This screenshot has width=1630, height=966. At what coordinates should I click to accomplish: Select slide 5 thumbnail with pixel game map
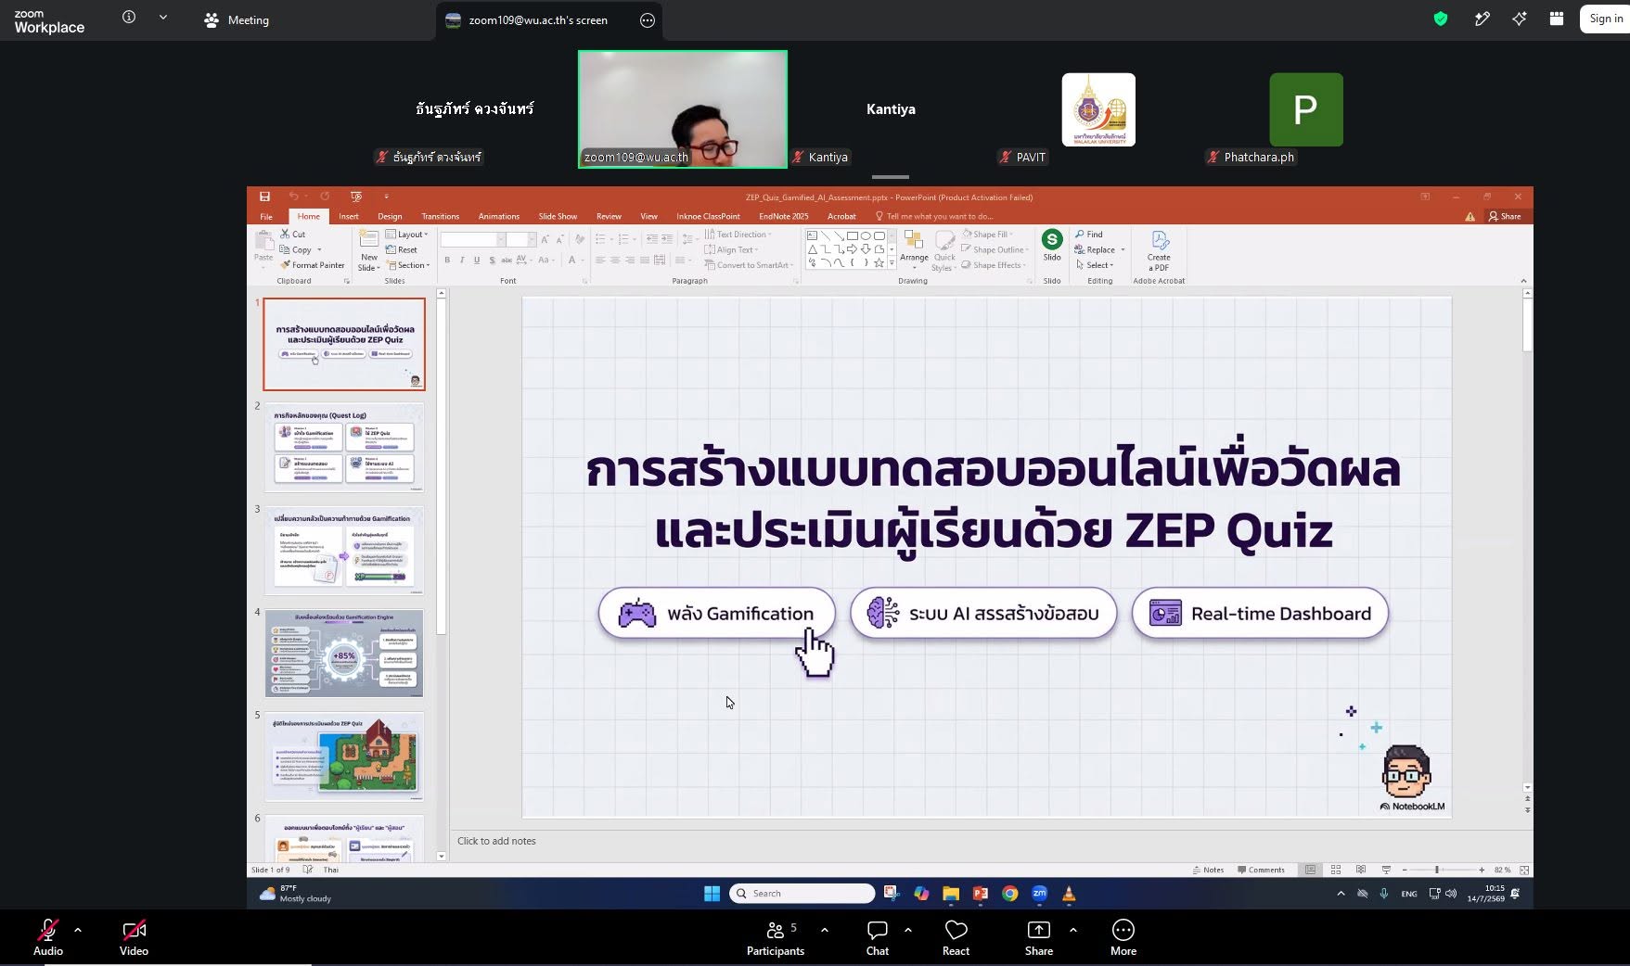coord(344,756)
